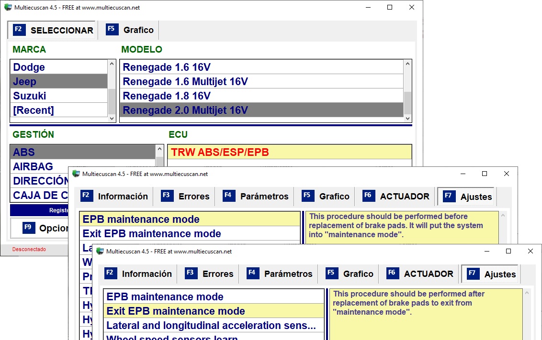Click F2 key icon in middle window
The width and height of the screenshot is (542, 340).
pyautogui.click(x=87, y=196)
